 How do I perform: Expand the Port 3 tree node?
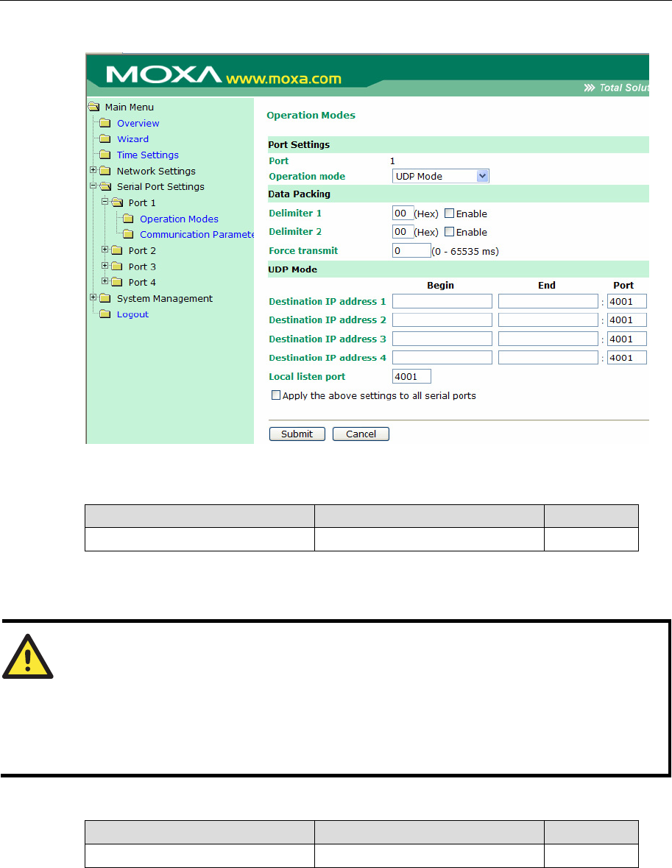click(x=105, y=266)
